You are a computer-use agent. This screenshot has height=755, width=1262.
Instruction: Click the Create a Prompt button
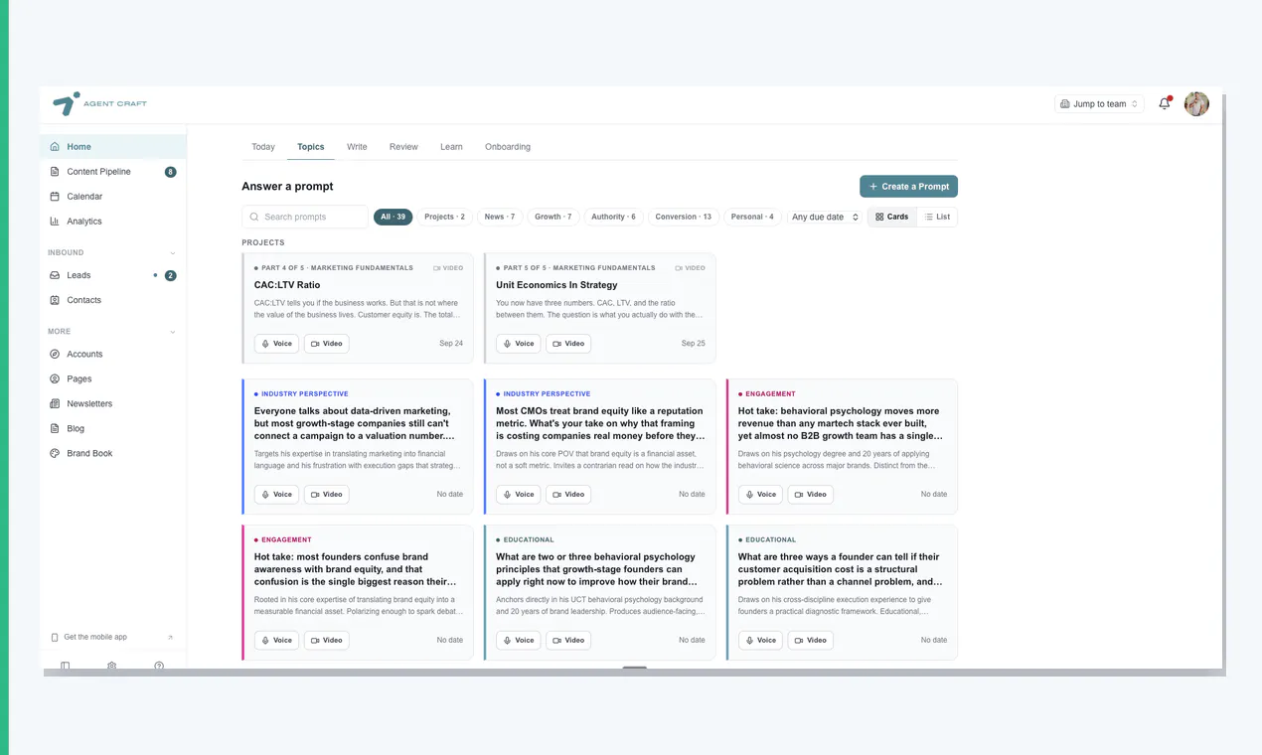click(908, 186)
